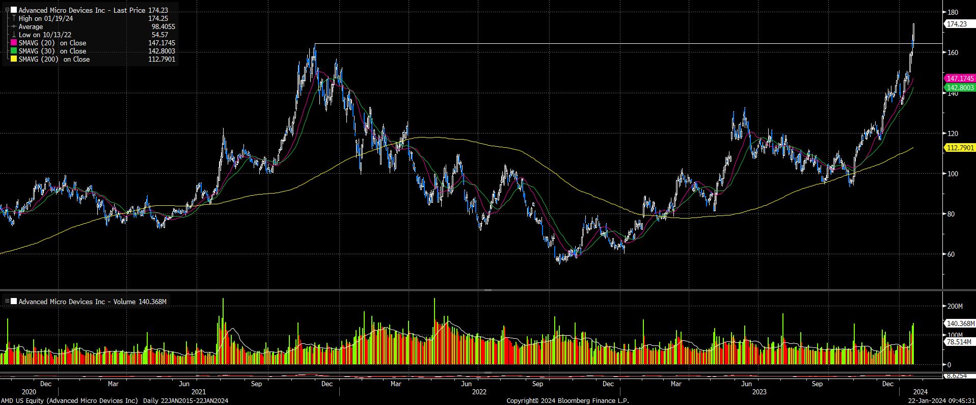Click the green SMAVG (30) color swatch
The image size is (976, 405).
[14, 51]
